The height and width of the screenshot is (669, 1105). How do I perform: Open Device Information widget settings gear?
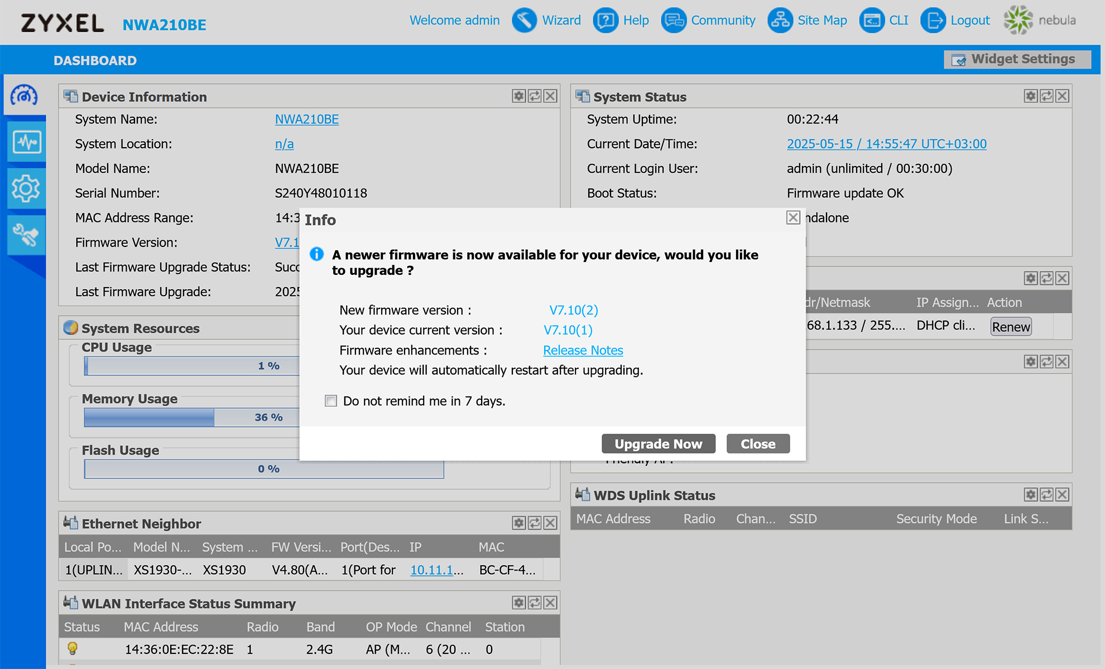[x=519, y=96]
